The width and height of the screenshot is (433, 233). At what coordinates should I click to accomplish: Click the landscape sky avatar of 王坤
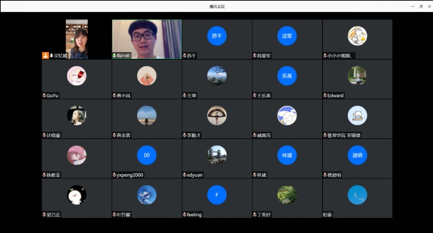pos(217,76)
